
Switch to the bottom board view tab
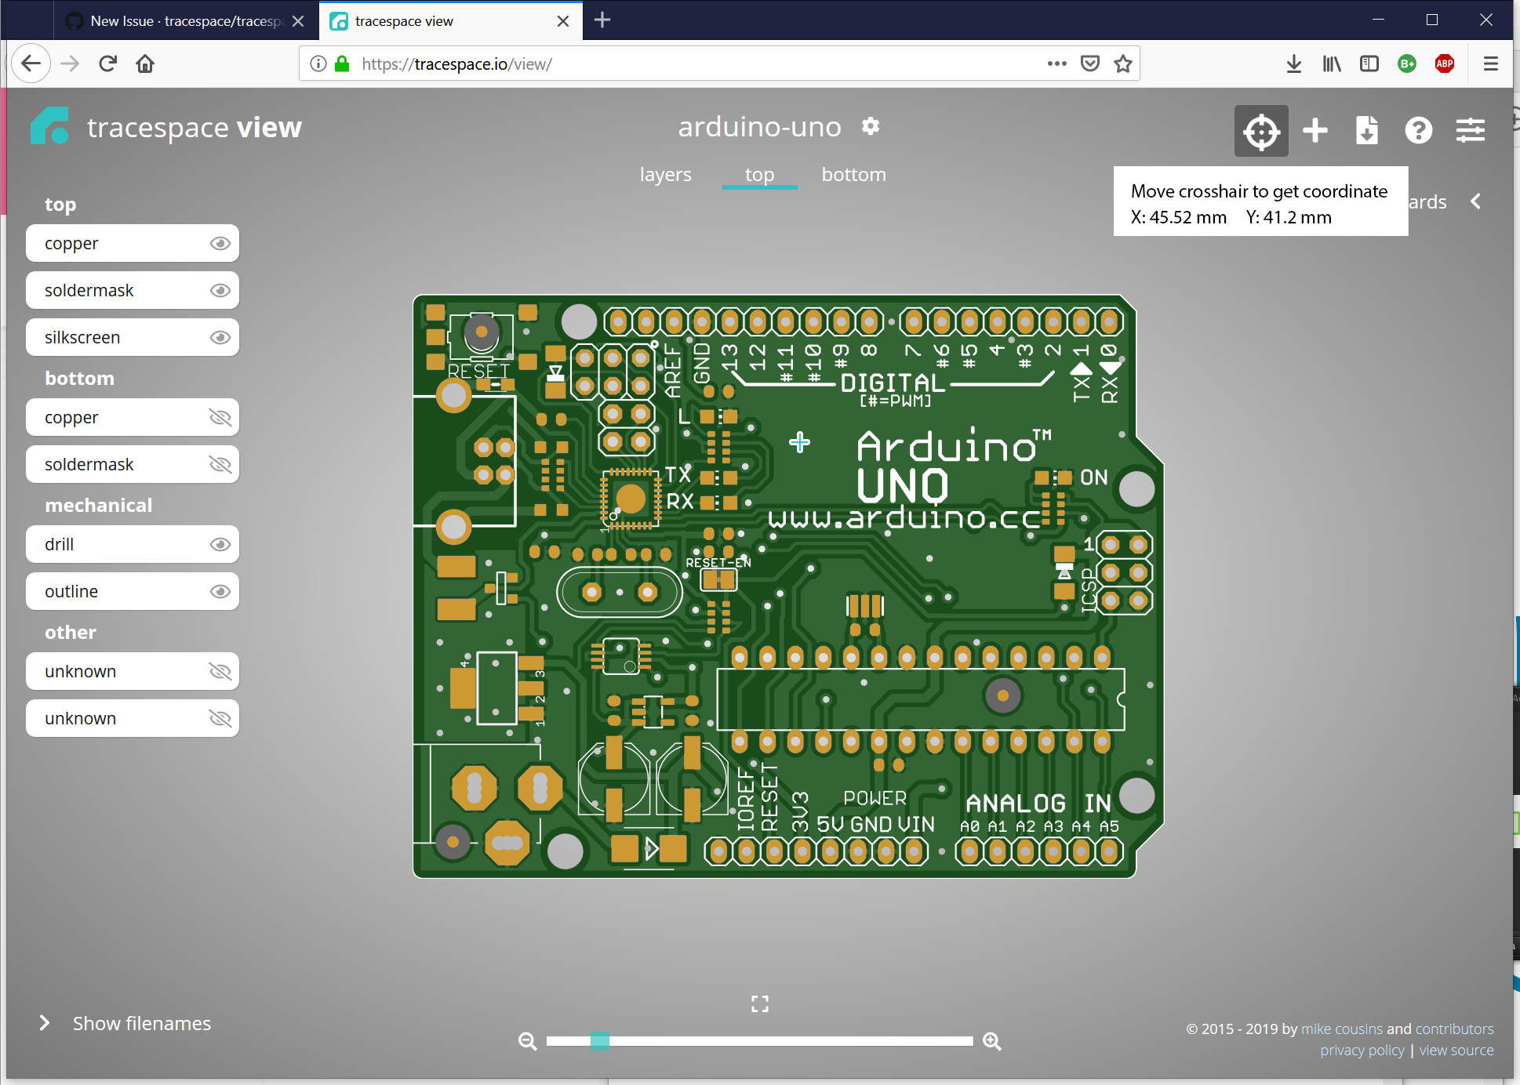pyautogui.click(x=853, y=174)
